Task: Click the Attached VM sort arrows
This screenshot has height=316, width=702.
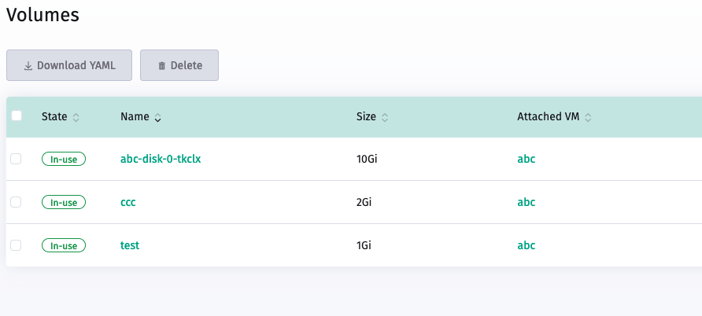Action: (x=588, y=117)
